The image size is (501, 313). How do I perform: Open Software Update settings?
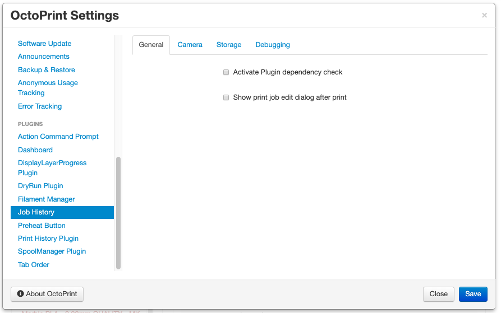coord(44,43)
